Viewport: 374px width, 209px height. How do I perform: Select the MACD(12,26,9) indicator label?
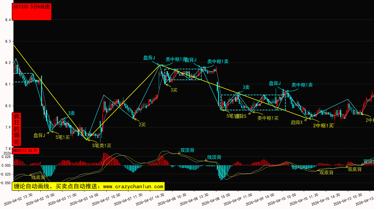coord(26,151)
